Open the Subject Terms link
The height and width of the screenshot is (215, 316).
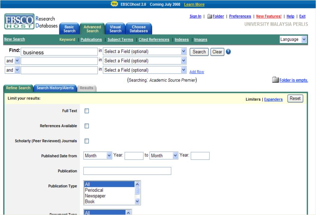point(120,40)
